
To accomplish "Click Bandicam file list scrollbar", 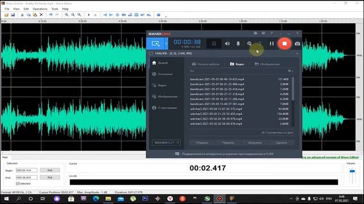I will click(293, 89).
